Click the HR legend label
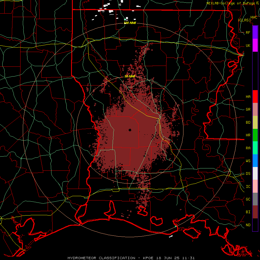The height and width of the screenshot is (260, 260). [x=248, y=135]
